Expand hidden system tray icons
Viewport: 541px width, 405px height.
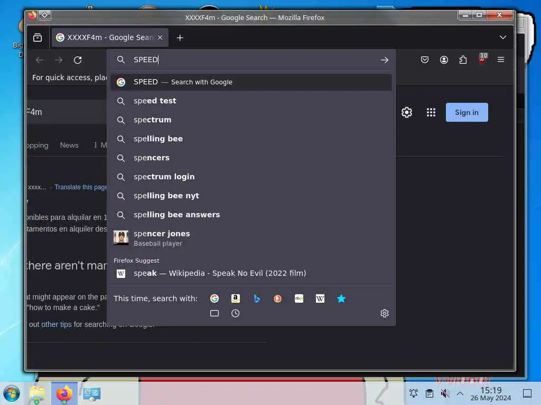click(460, 393)
